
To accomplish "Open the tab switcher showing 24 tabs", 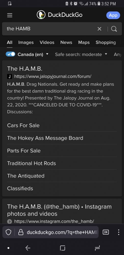I will pos(106,232).
